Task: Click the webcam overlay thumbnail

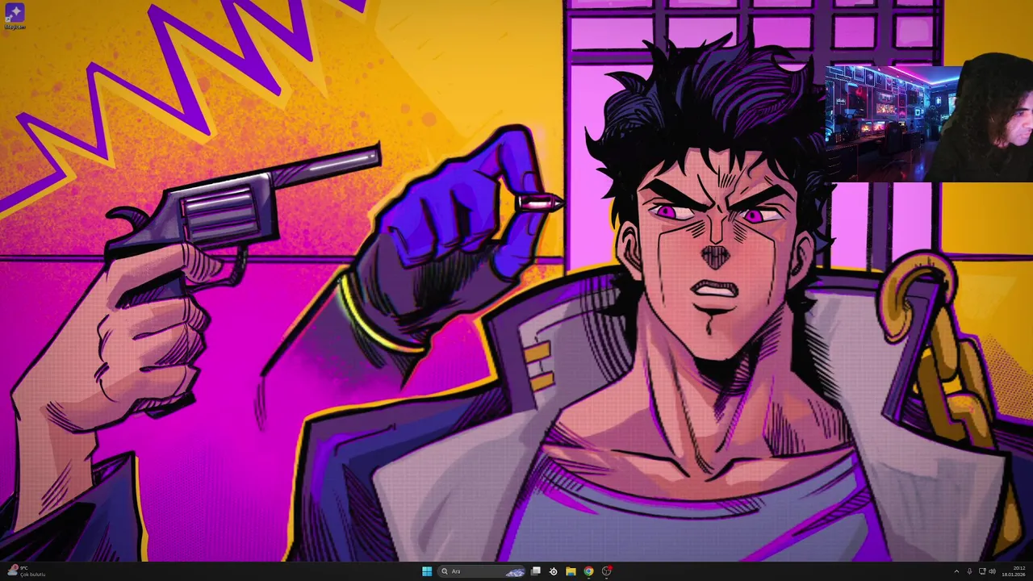Action: tap(929, 124)
